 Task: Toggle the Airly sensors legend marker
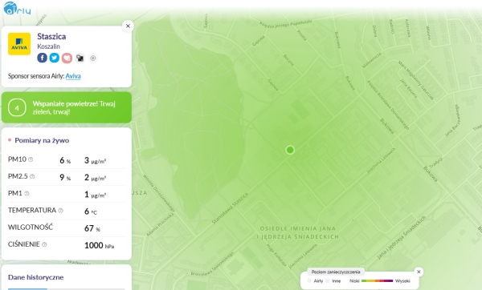coord(309,281)
